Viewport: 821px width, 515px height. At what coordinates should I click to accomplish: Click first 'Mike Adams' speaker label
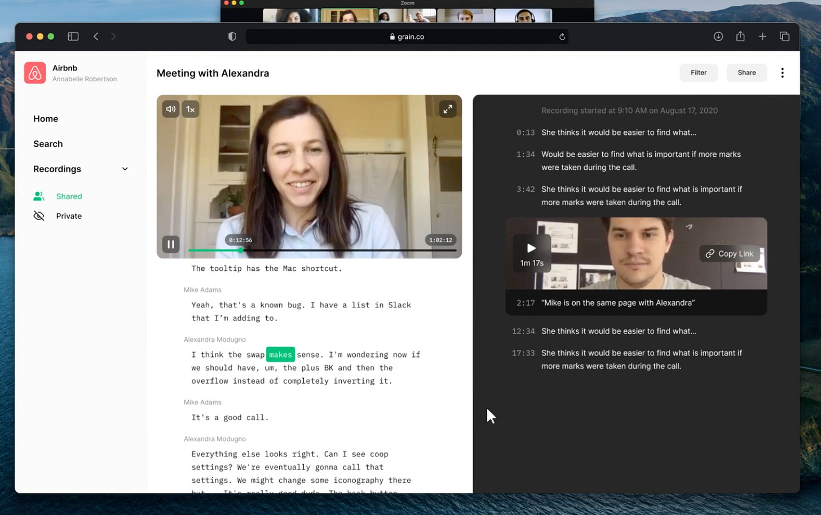click(202, 290)
